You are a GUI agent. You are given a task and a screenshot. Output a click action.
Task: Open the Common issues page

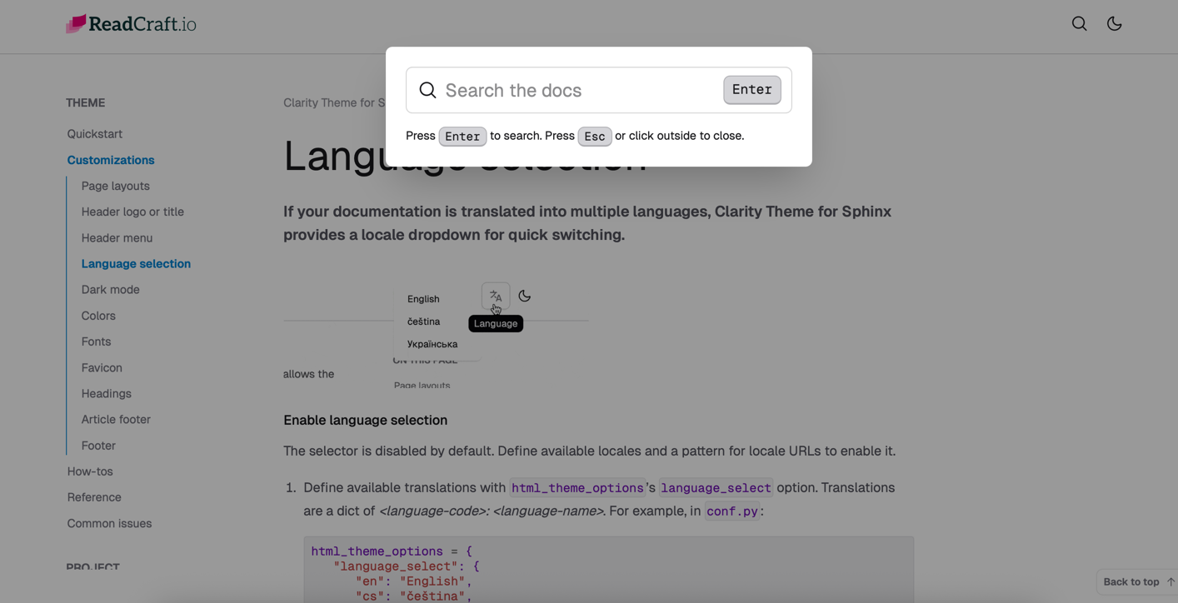109,523
